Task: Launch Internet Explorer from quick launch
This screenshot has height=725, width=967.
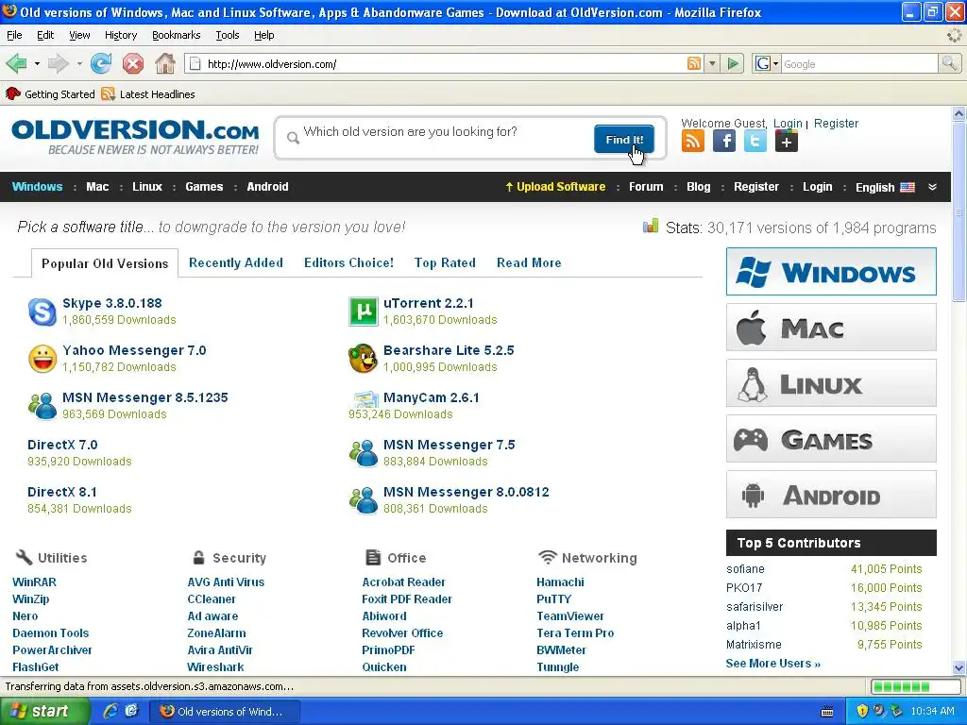Action: (x=111, y=711)
